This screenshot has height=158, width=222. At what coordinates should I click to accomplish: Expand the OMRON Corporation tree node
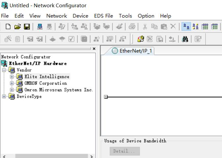(x=12, y=83)
